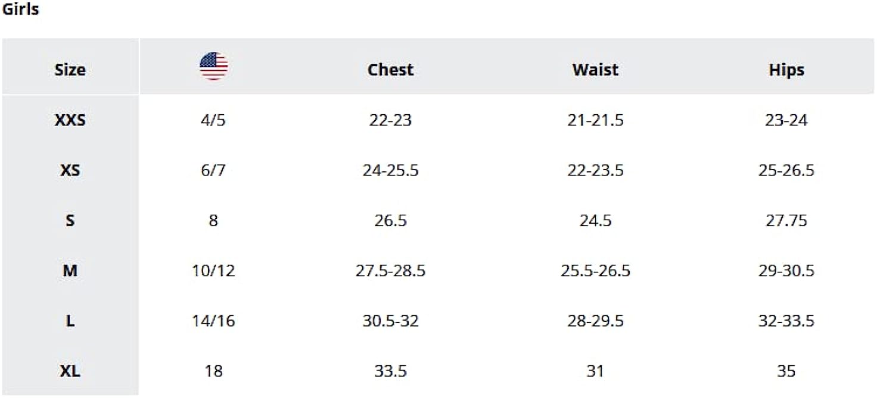Select the XXS size row label
877x398 pixels.
(70, 120)
